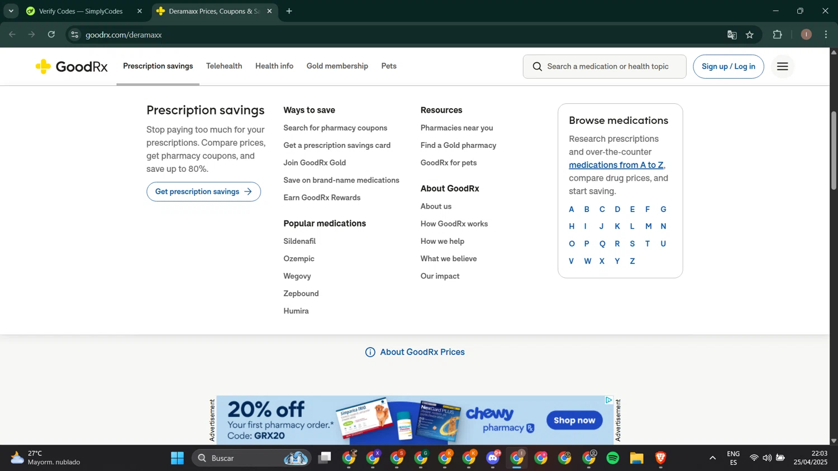View site information icon
Image resolution: width=838 pixels, height=471 pixels.
click(x=74, y=35)
